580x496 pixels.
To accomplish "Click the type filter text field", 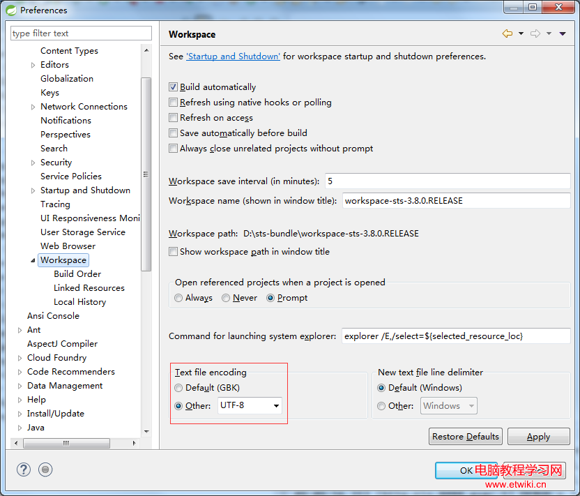I will click(x=81, y=33).
